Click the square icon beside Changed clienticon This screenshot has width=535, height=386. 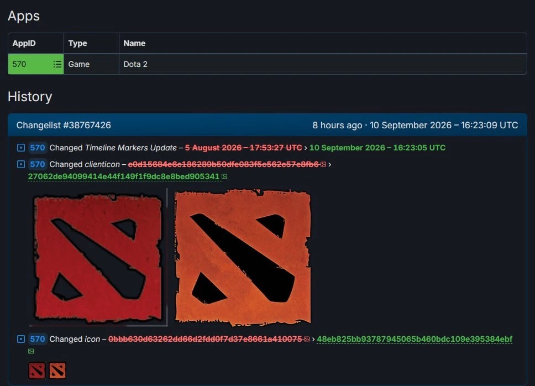pos(21,164)
